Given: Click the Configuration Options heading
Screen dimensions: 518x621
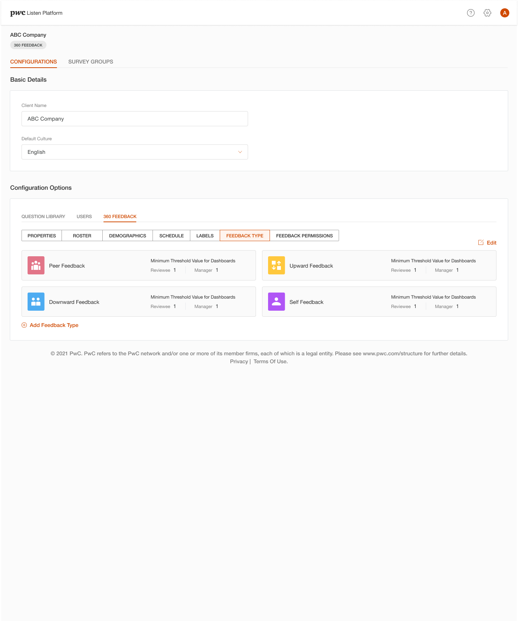Looking at the screenshot, I should 41,187.
